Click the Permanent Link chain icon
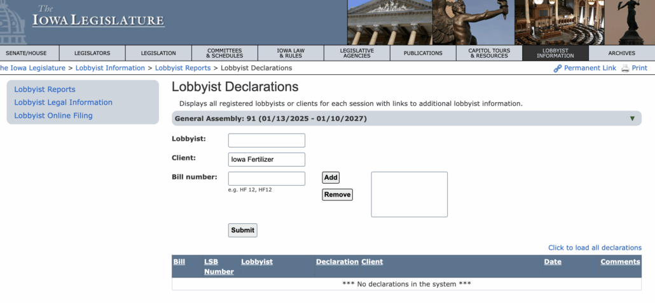This screenshot has width=655, height=303. point(557,68)
